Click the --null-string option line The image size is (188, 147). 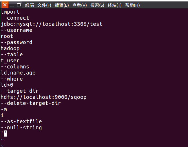[21, 128]
